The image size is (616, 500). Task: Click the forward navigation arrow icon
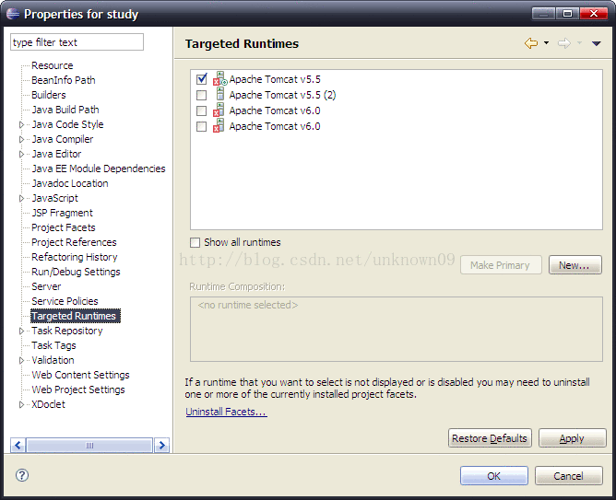(x=564, y=43)
